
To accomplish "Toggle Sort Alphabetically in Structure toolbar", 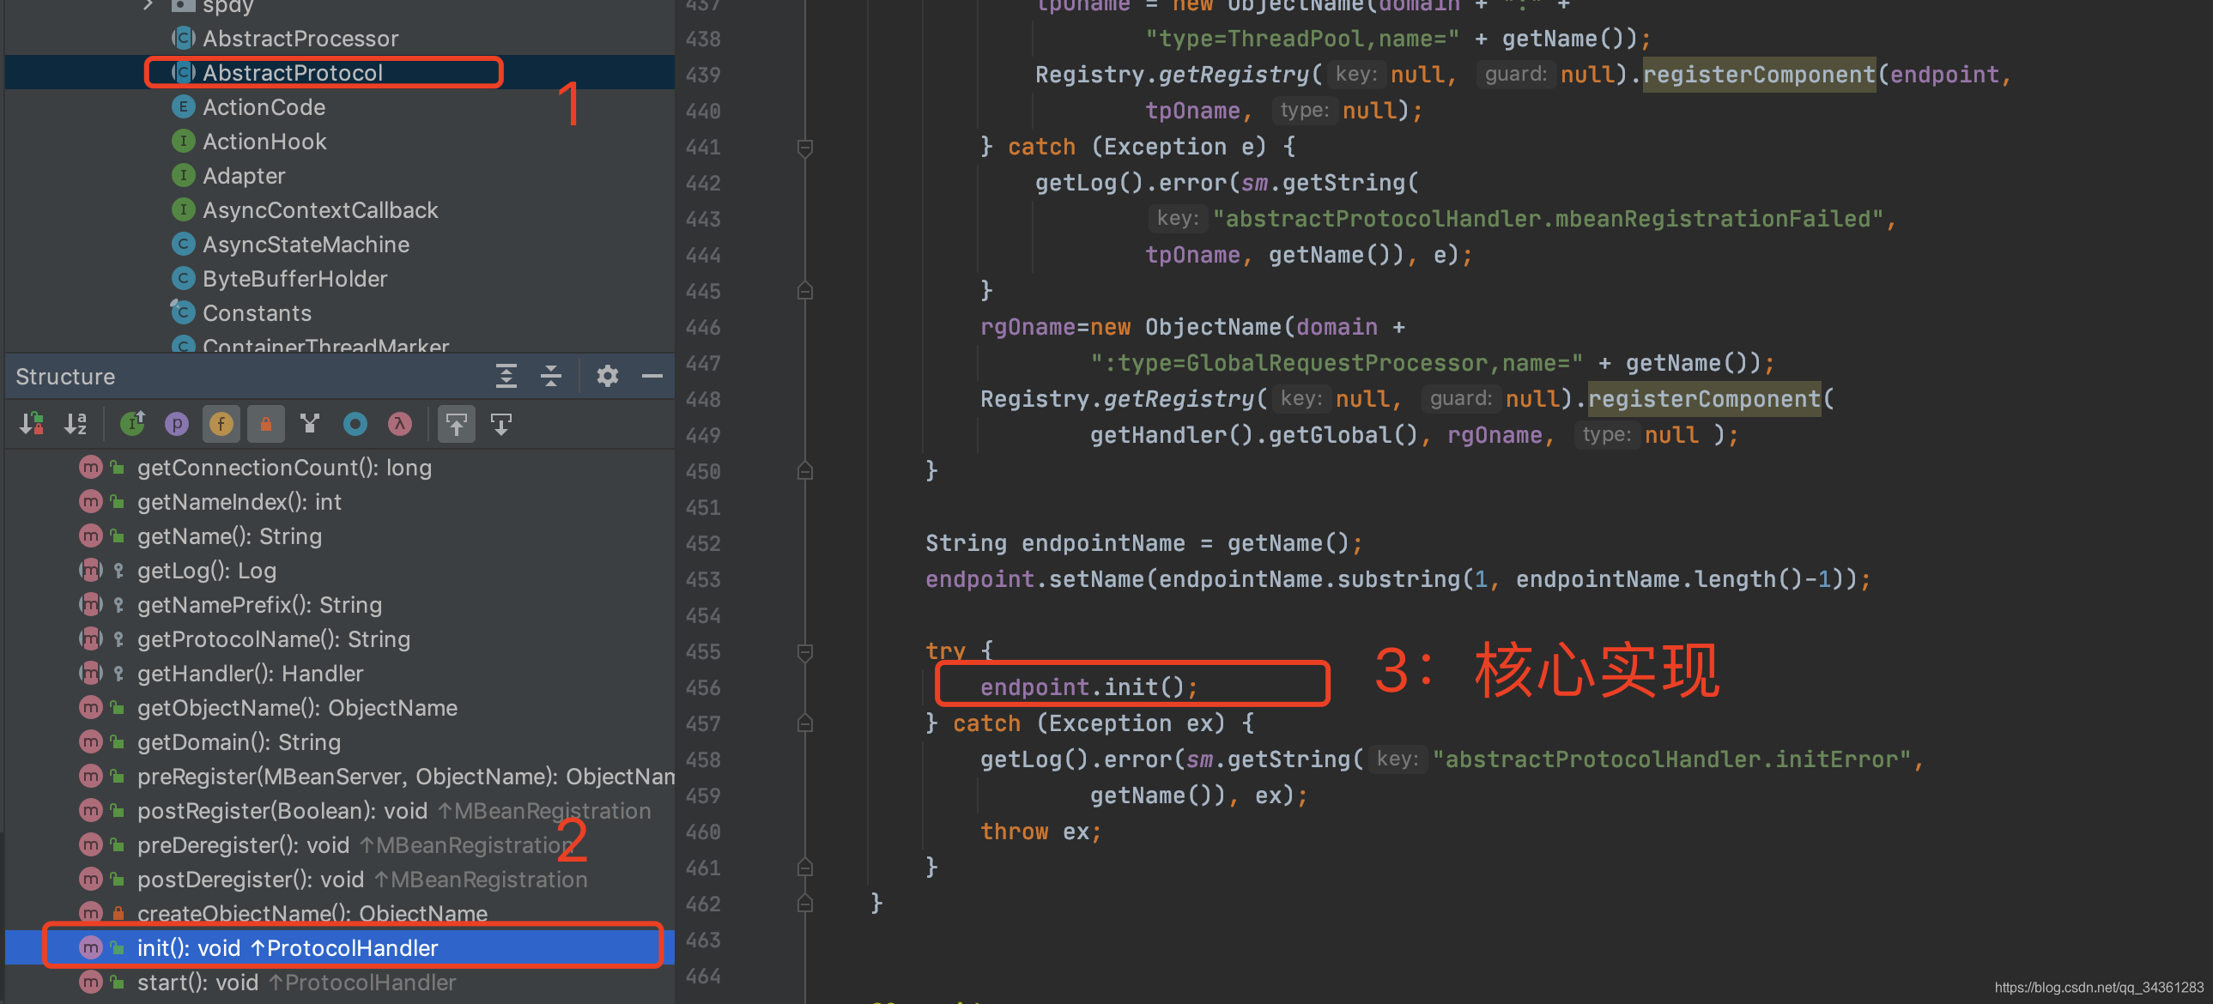I will pos(76,423).
